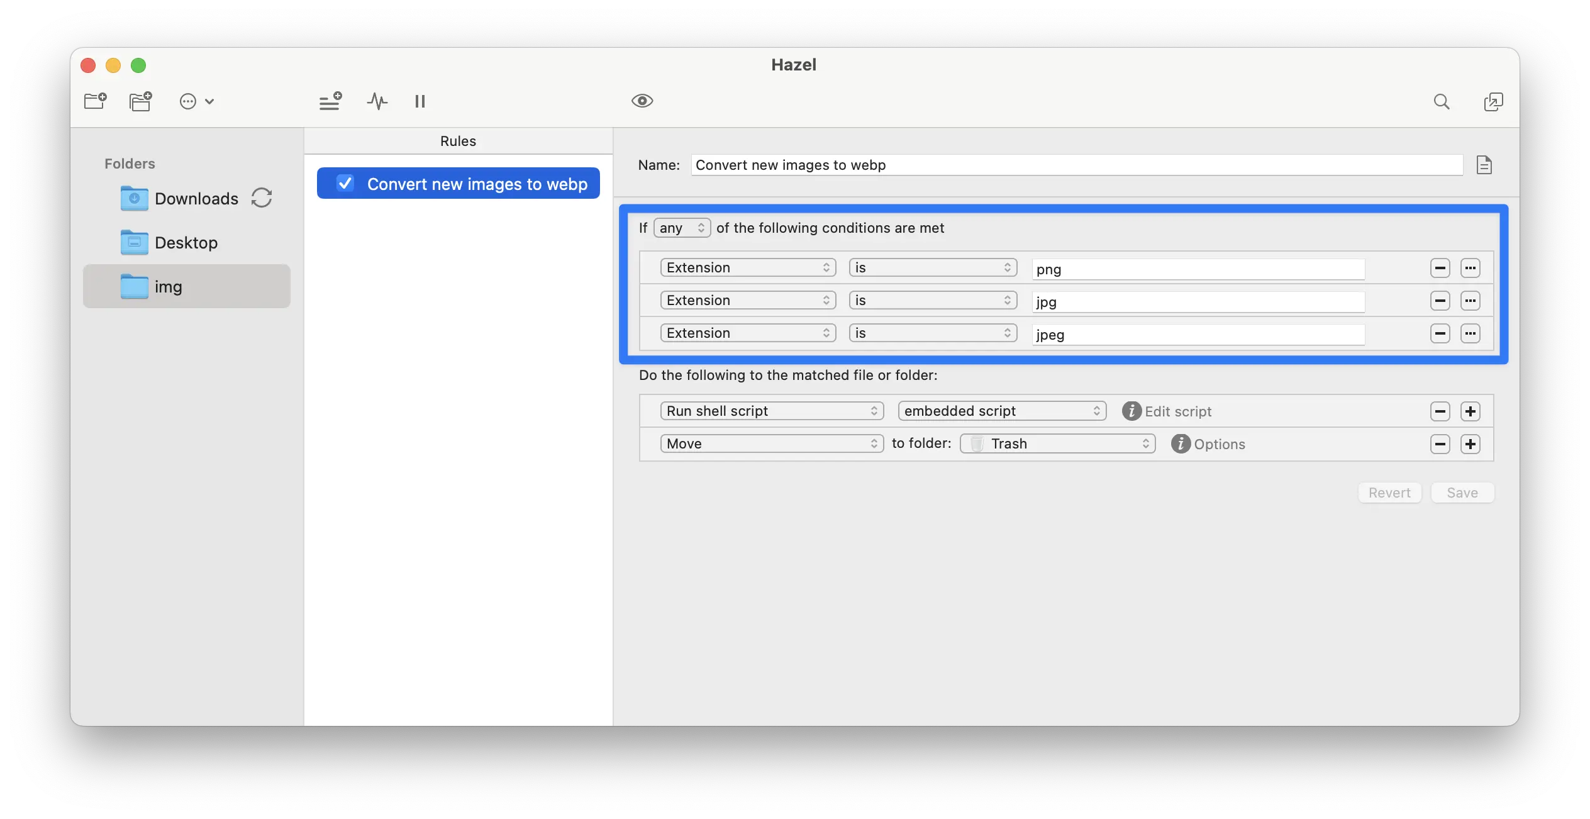Open the Move action dropdown
Screen dimensions: 1590x819
772,443
